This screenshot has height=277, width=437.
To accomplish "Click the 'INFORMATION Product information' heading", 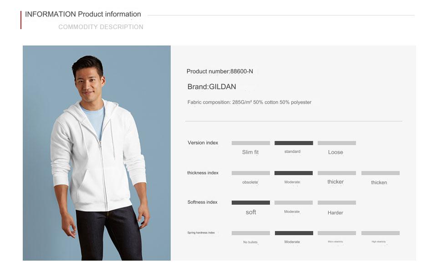I will click(83, 14).
